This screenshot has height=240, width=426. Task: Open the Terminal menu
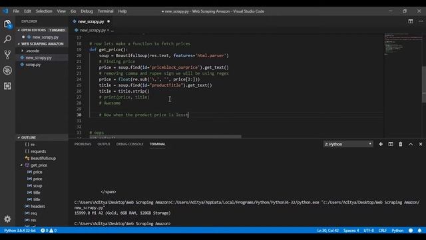105,11
